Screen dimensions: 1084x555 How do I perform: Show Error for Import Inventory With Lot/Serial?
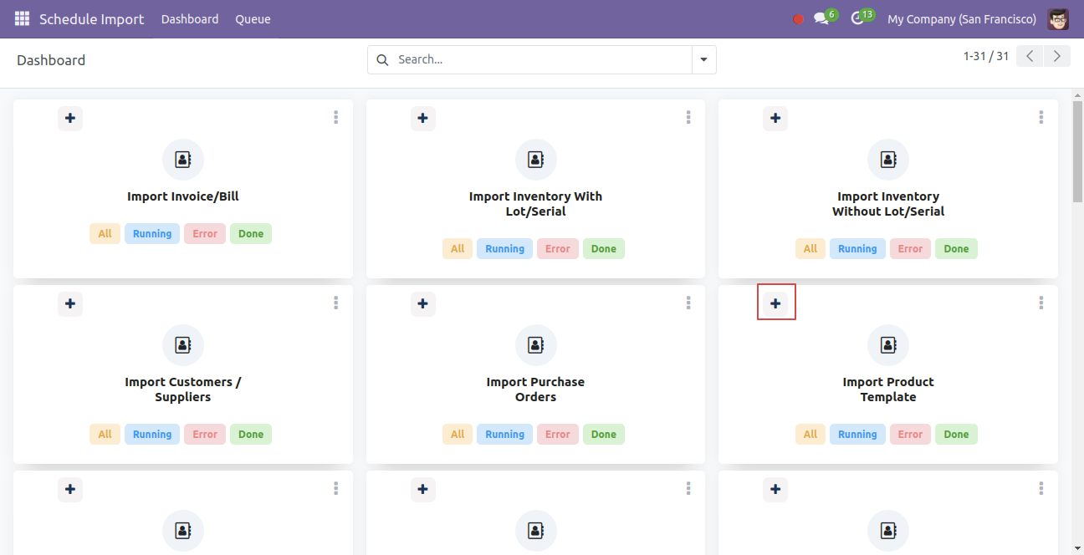point(558,249)
